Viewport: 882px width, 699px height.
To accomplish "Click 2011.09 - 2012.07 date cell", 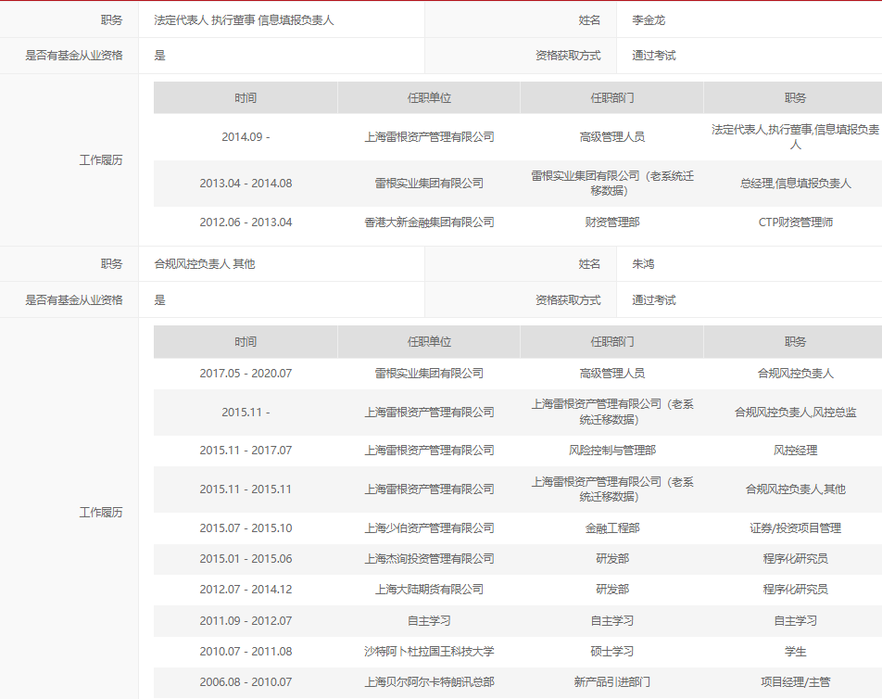I will point(246,621).
